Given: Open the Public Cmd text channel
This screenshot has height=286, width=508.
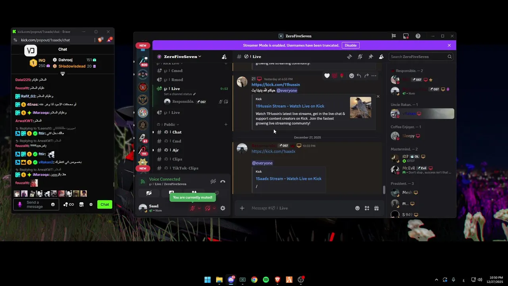Looking at the screenshot, I should tap(192, 141).
